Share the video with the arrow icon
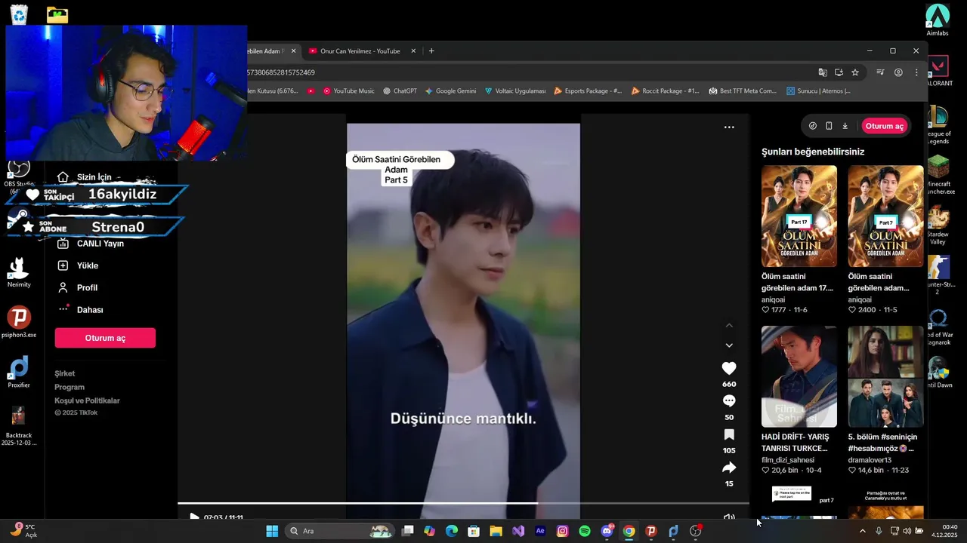 point(728,468)
